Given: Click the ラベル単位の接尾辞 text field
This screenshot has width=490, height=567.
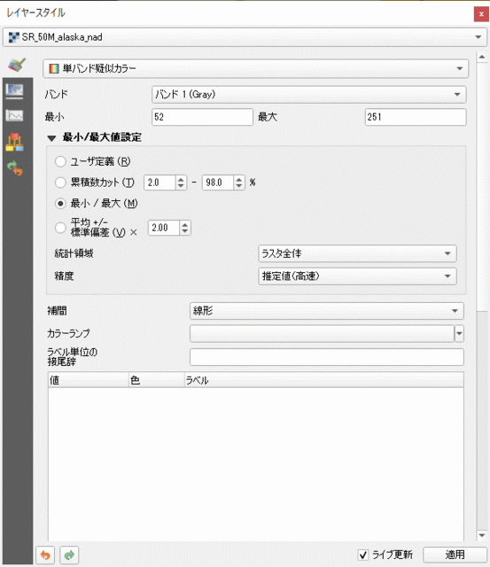Looking at the screenshot, I should pyautogui.click(x=327, y=357).
